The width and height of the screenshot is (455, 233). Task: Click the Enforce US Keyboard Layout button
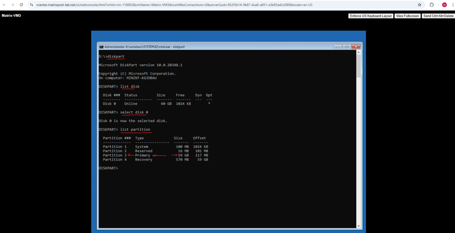(x=371, y=16)
